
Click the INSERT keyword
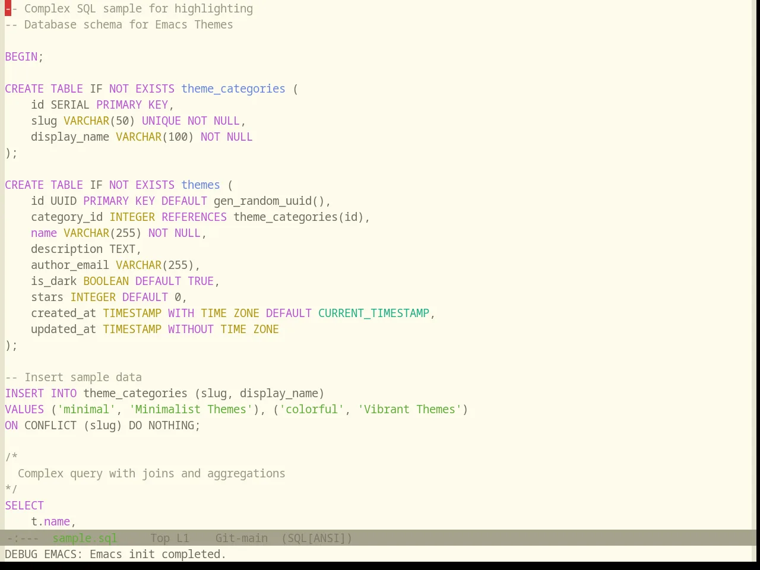point(24,393)
